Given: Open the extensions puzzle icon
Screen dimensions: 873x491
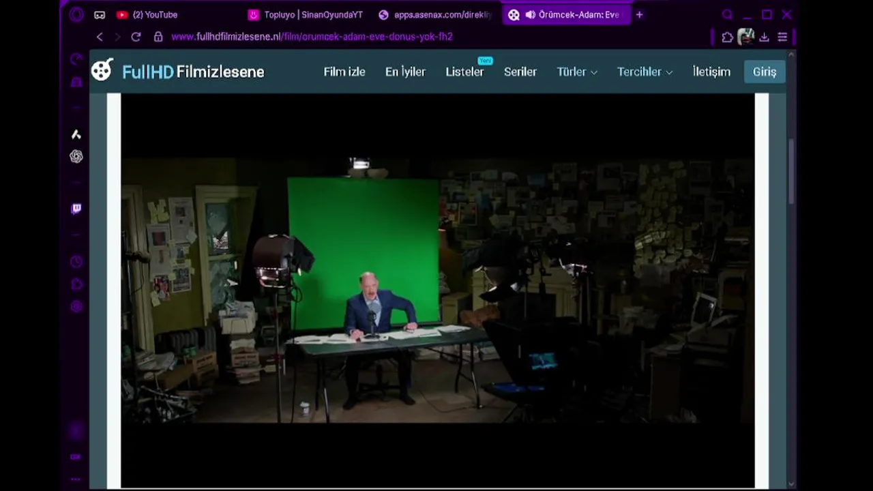Looking at the screenshot, I should 727,37.
